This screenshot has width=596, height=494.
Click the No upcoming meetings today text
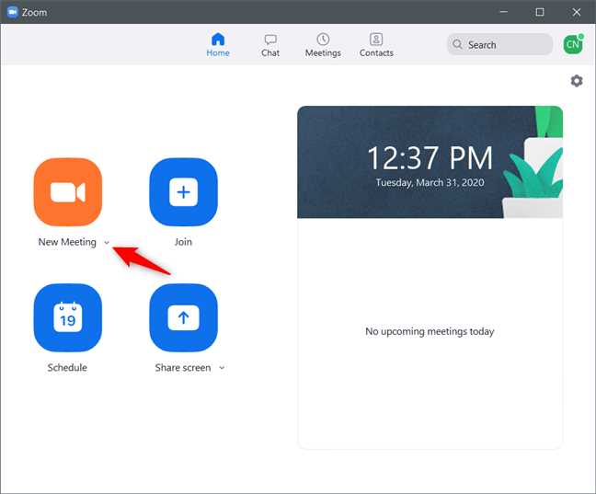coord(430,331)
